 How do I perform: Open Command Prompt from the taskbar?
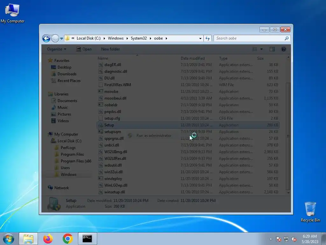87,239
